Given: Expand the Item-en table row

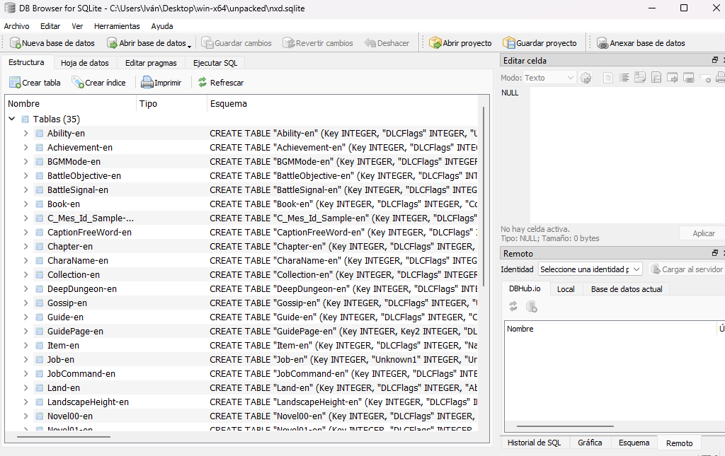Looking at the screenshot, I should 26,346.
